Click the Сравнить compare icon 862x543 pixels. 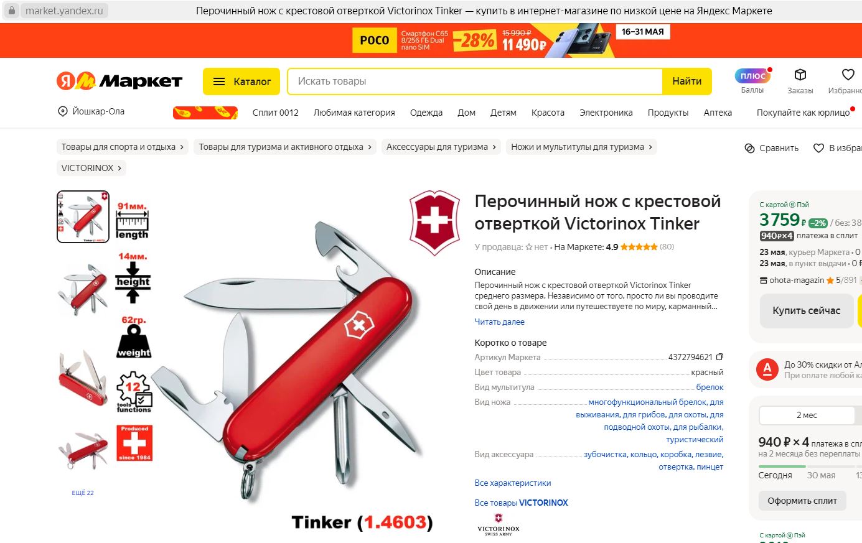[749, 148]
